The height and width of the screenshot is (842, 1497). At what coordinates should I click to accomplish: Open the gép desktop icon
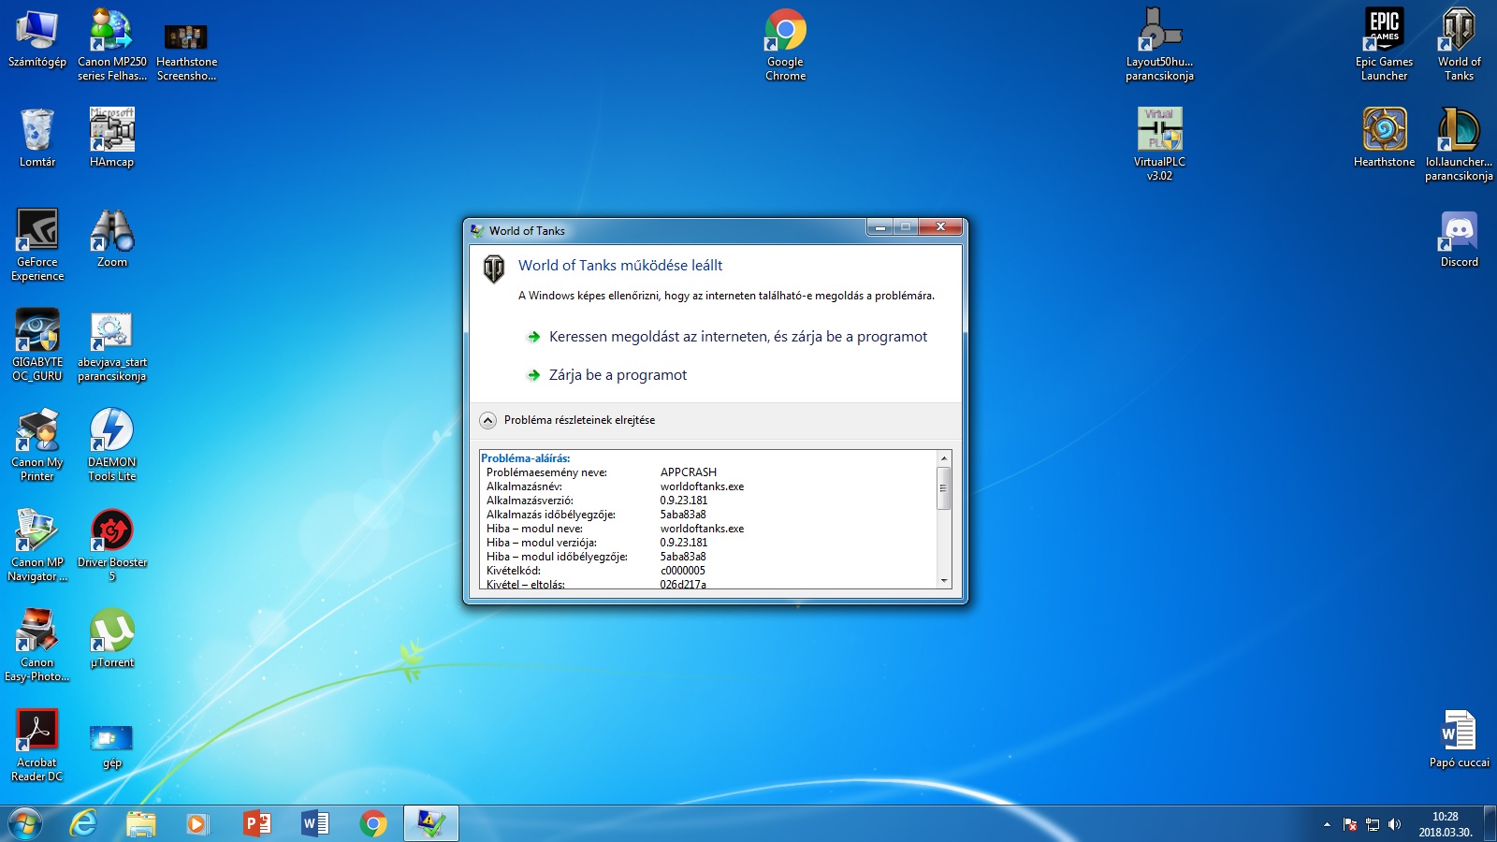[x=112, y=746]
